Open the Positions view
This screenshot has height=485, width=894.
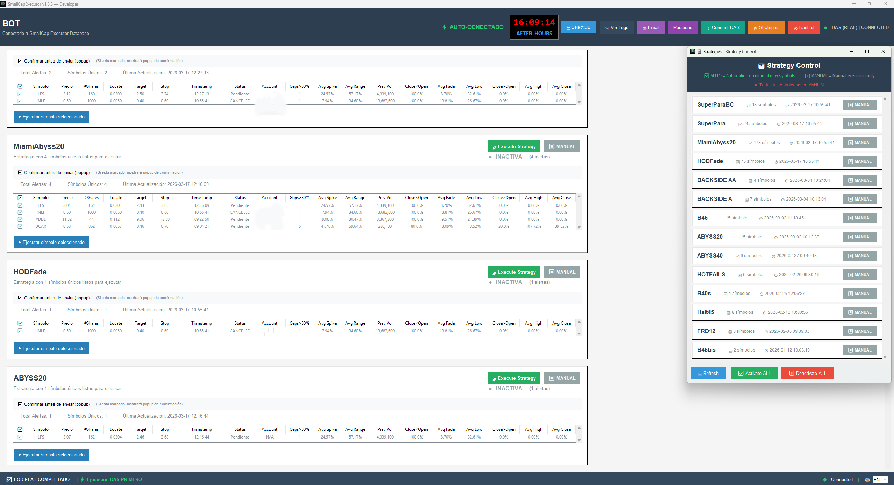click(683, 27)
